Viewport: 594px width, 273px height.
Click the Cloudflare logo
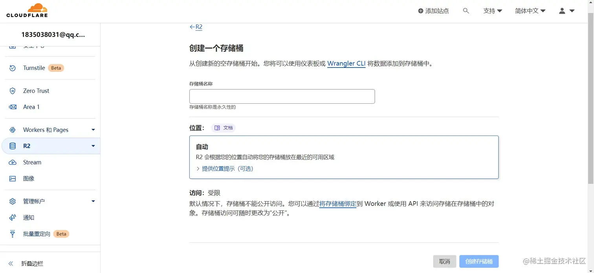(x=27, y=10)
